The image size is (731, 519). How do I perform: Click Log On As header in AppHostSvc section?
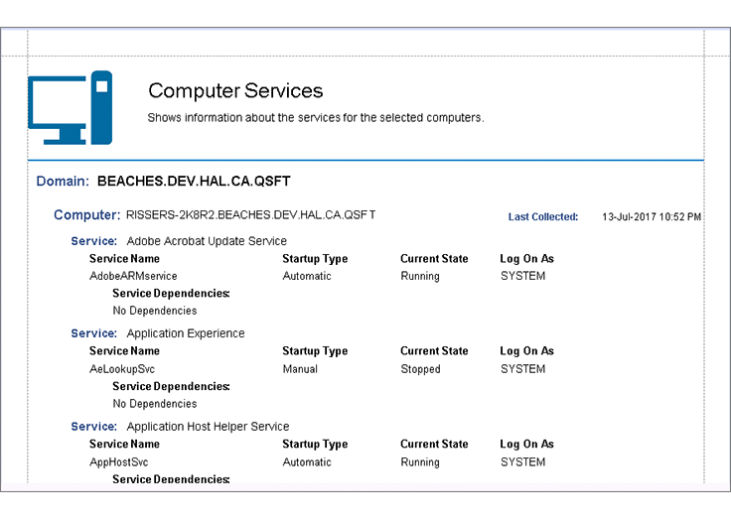click(x=526, y=445)
